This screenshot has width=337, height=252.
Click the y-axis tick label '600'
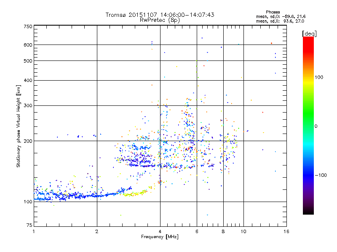pyautogui.click(x=28, y=45)
